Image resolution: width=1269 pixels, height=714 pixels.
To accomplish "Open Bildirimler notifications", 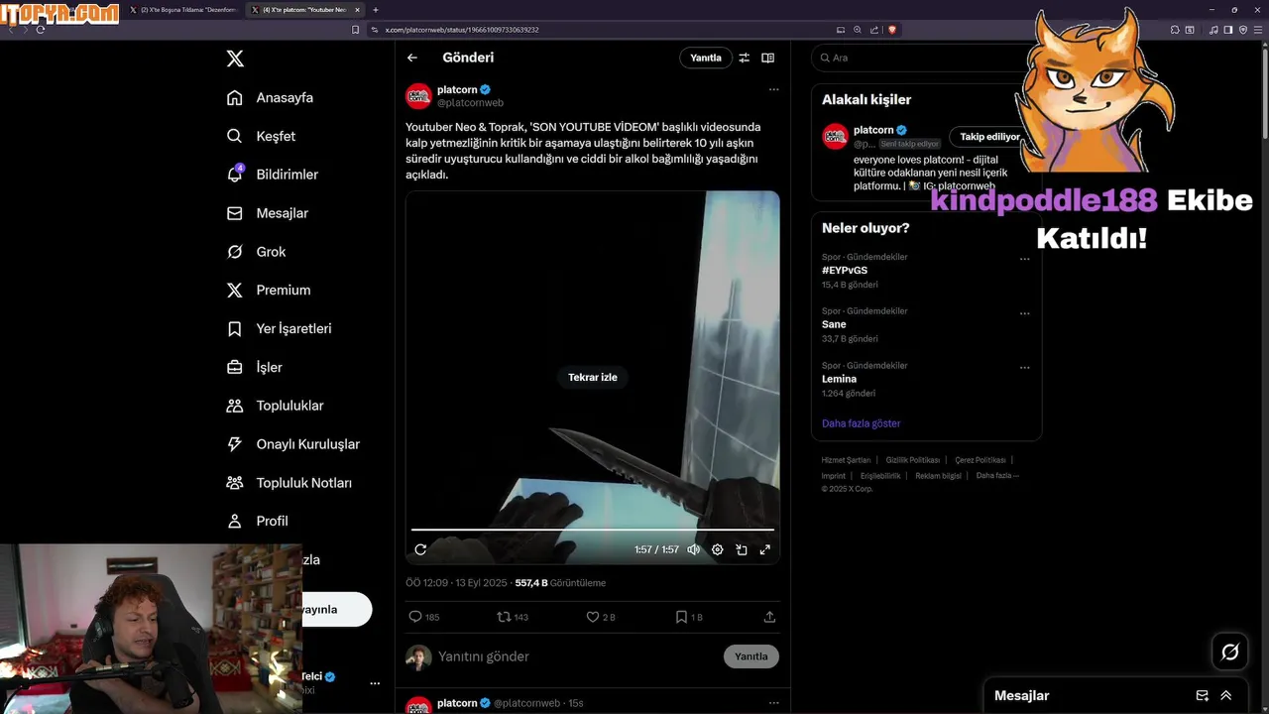I will (x=273, y=175).
